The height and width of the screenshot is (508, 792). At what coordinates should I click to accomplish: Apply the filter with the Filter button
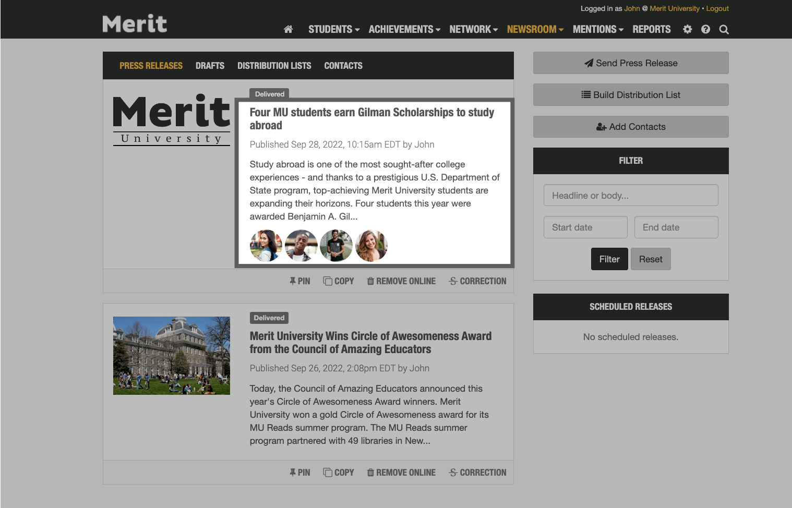coord(609,259)
